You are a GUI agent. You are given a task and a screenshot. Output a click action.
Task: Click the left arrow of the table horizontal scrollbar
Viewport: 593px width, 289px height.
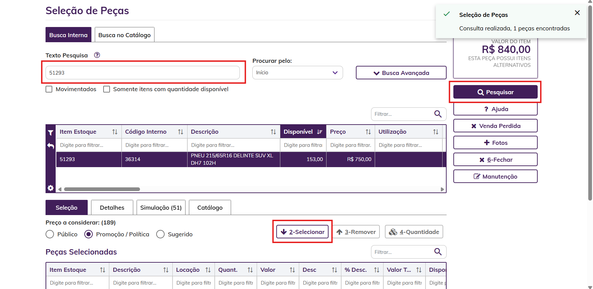[x=60, y=189]
